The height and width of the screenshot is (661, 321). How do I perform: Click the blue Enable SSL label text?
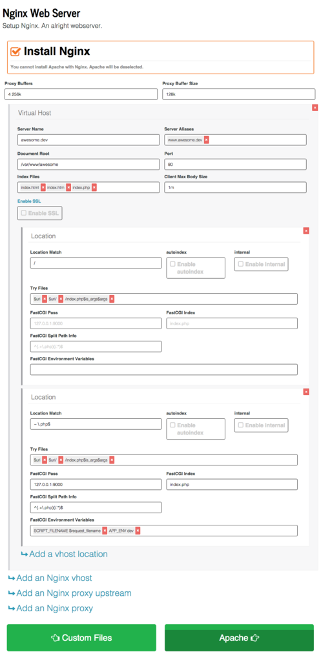(29, 201)
